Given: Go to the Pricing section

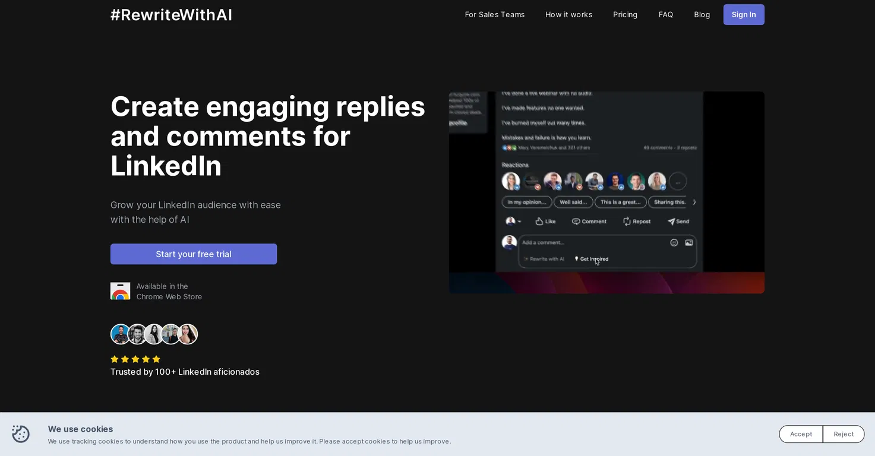Looking at the screenshot, I should pos(625,15).
